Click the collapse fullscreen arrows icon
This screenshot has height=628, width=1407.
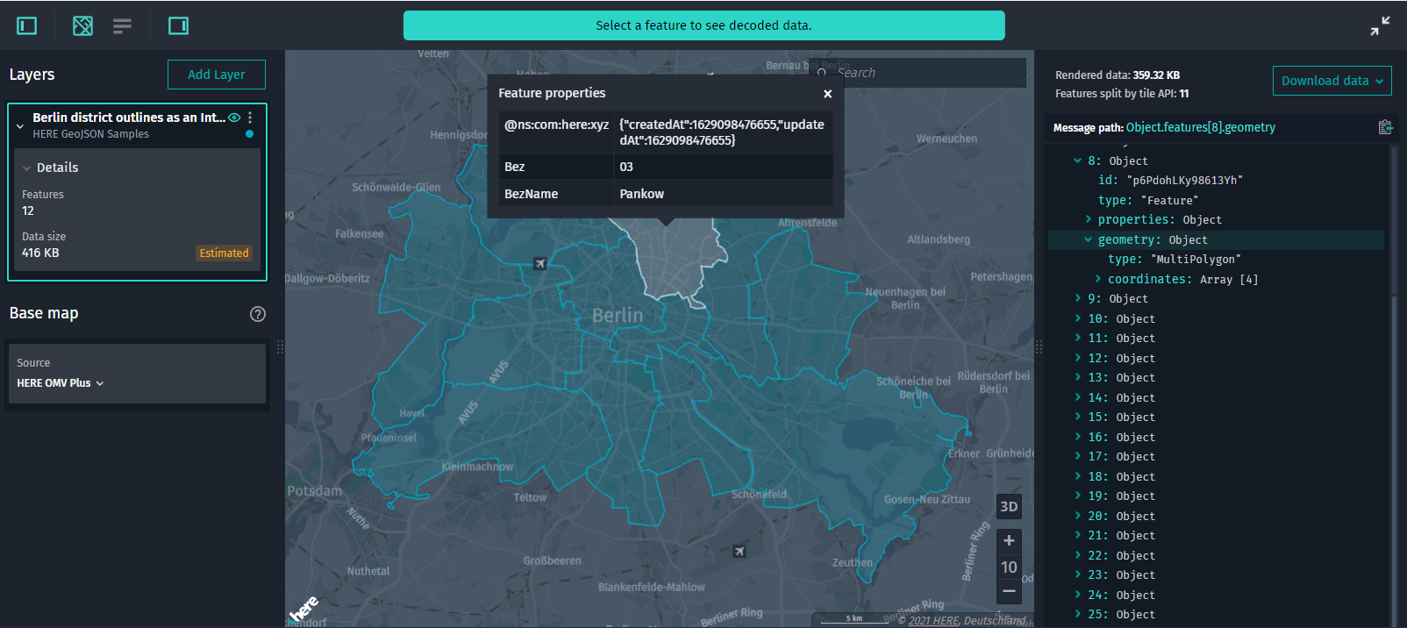(x=1380, y=26)
